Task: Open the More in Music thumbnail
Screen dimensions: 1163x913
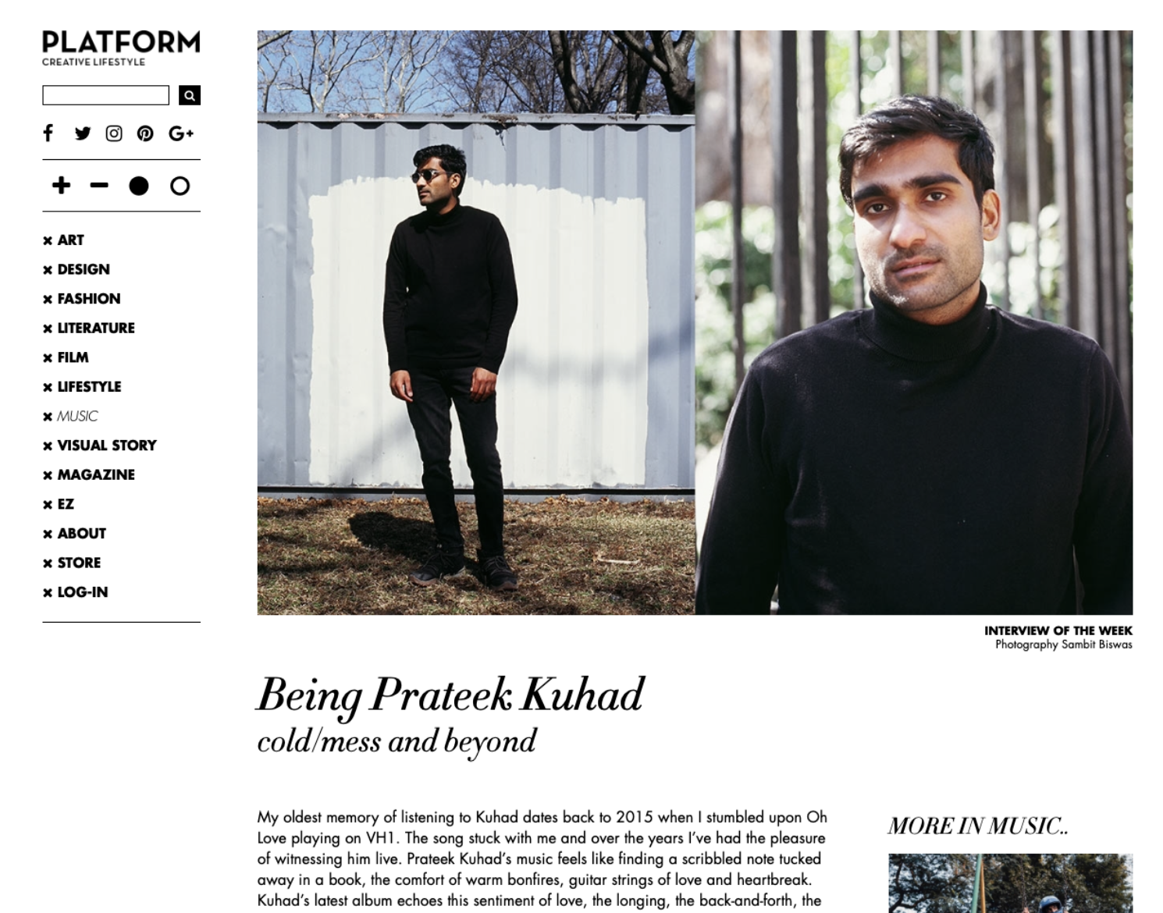Action: point(1010,883)
